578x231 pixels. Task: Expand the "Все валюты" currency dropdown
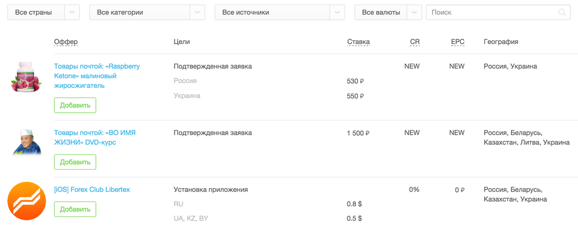[388, 12]
